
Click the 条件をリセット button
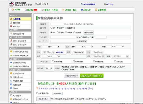(71, 76)
